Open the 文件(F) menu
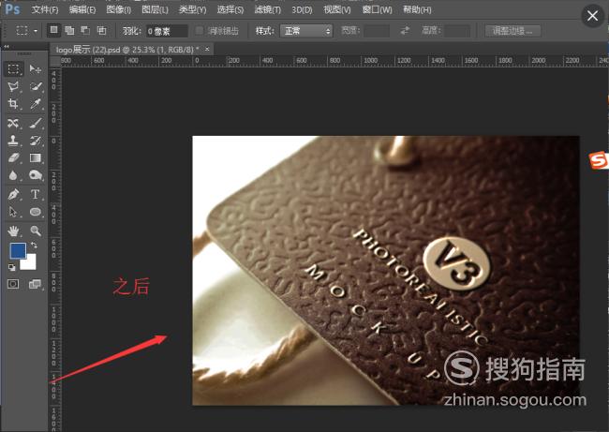 point(45,9)
